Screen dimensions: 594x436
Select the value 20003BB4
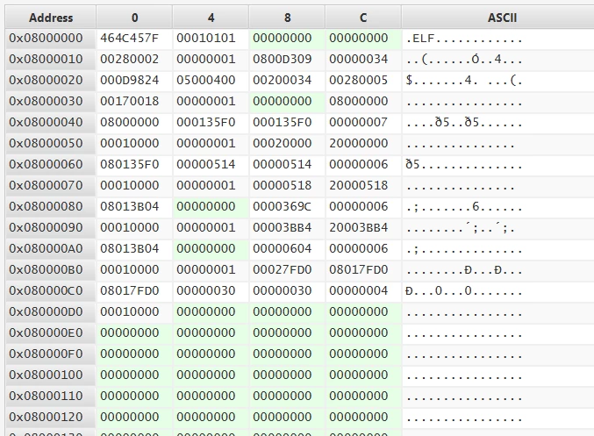pos(358,227)
